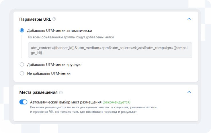Image resolution: width=211 pixels, height=133 pixels.
Task: Select the automatic UTM tagging radio button
Action: [22, 30]
